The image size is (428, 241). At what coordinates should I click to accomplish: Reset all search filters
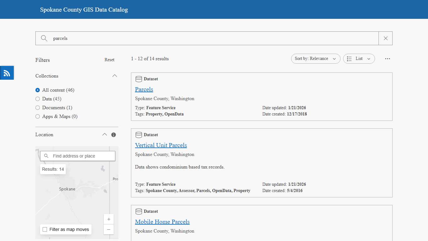[x=109, y=60]
